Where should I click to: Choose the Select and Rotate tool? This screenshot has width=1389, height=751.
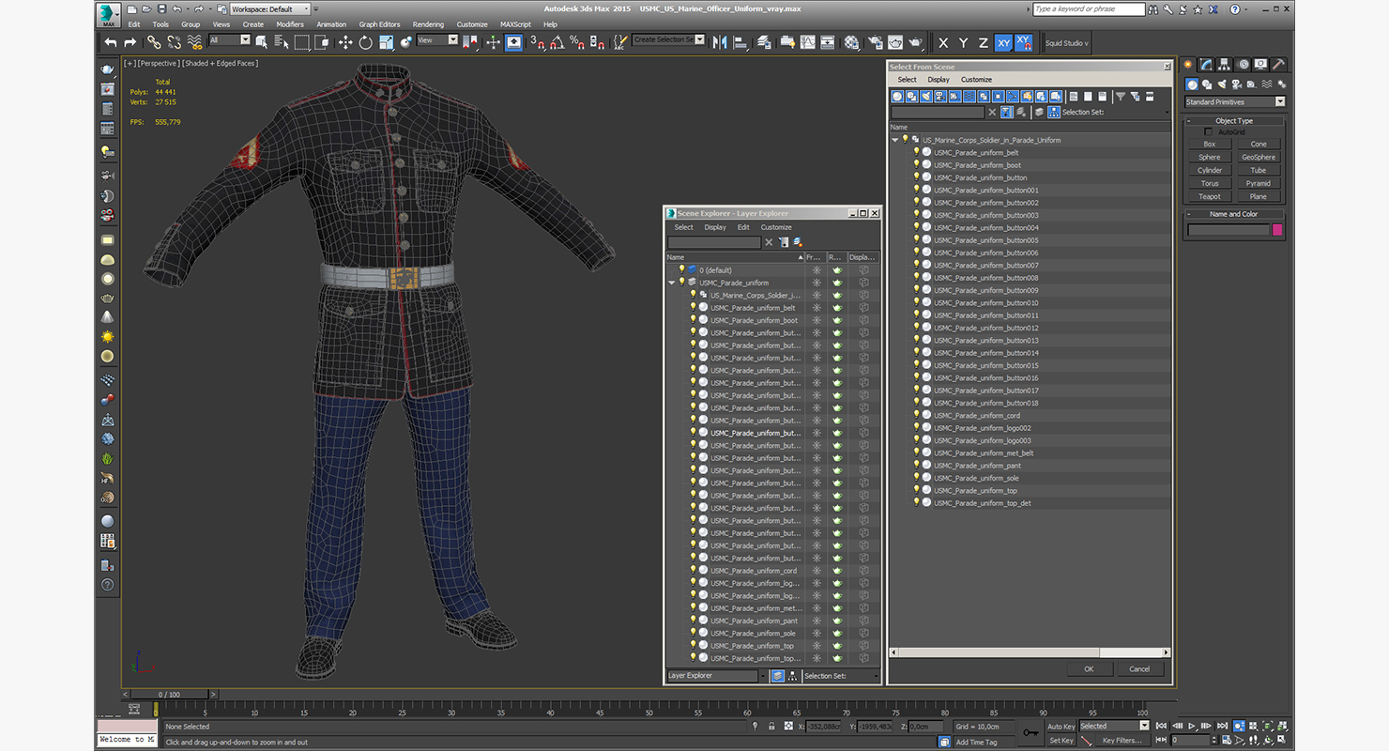[x=365, y=42]
